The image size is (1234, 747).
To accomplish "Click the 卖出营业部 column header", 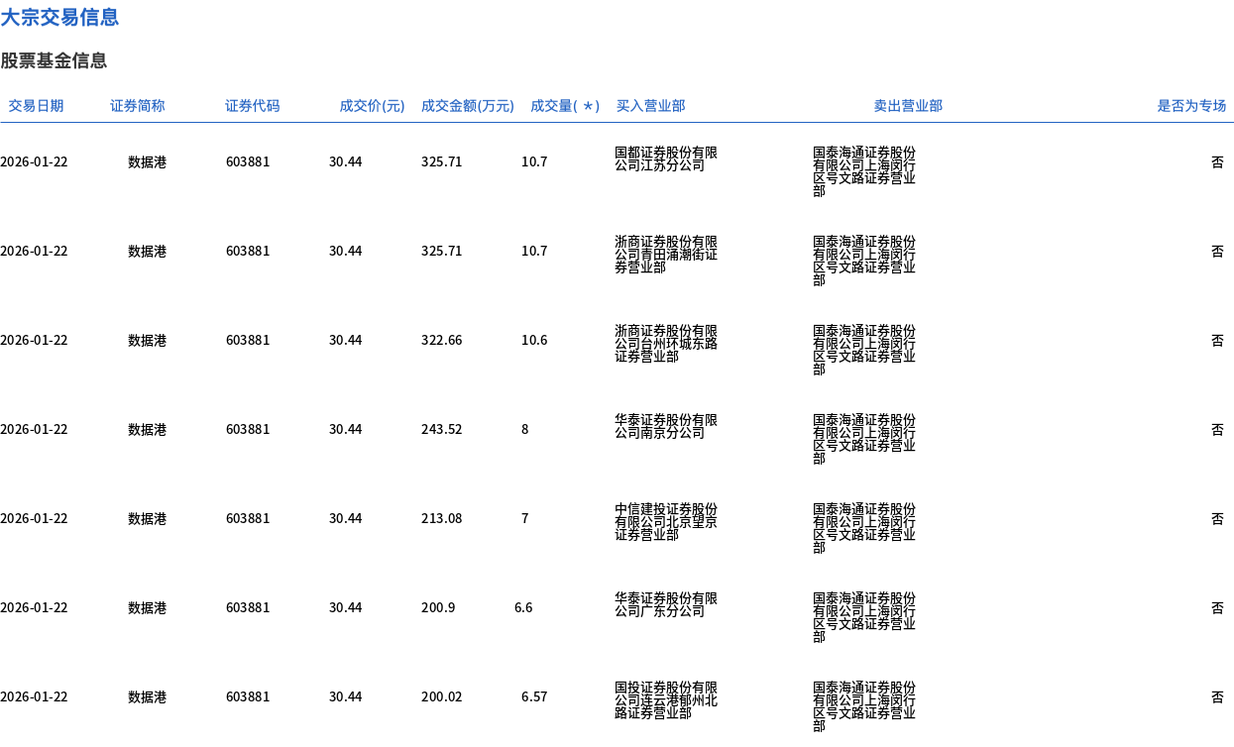I will pos(908,106).
